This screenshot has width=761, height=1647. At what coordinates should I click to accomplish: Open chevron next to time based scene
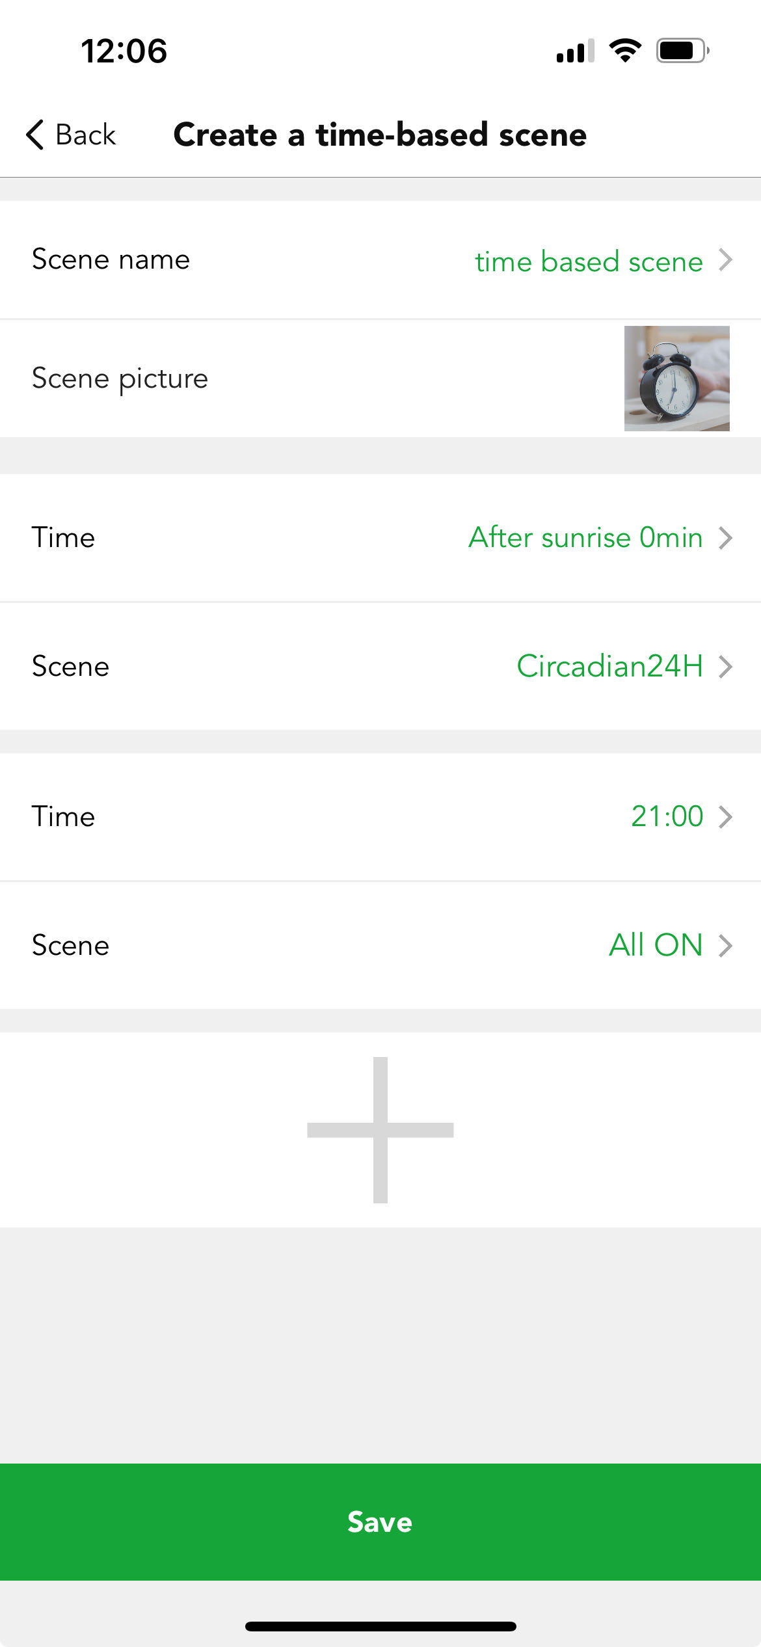(x=726, y=260)
